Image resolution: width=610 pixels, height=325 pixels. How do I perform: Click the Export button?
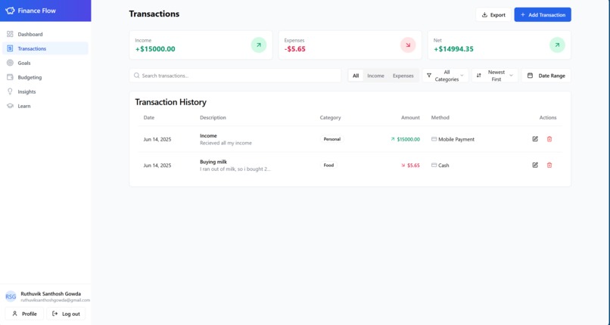(x=493, y=15)
